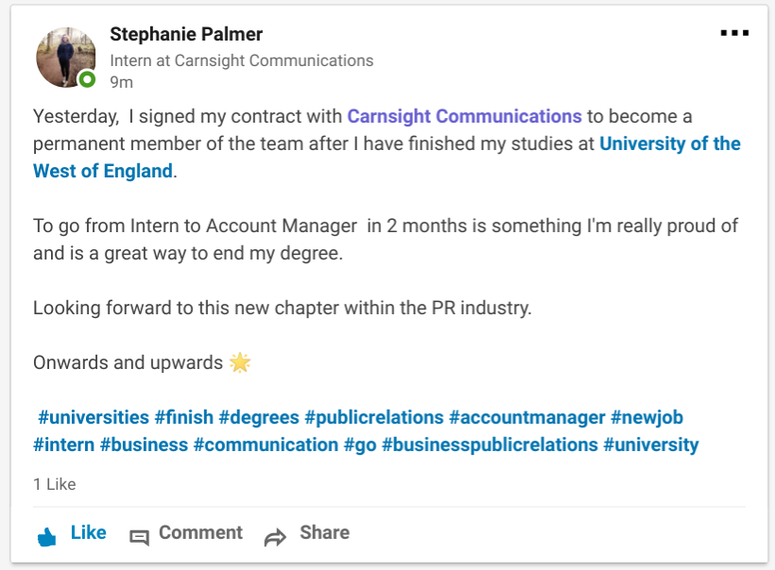This screenshot has height=570, width=775.
Task: Click the thumbs-up Like icon
Action: 46,537
